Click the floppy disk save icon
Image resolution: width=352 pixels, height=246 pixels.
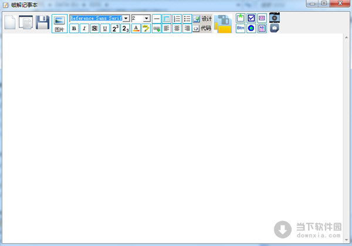click(x=43, y=23)
